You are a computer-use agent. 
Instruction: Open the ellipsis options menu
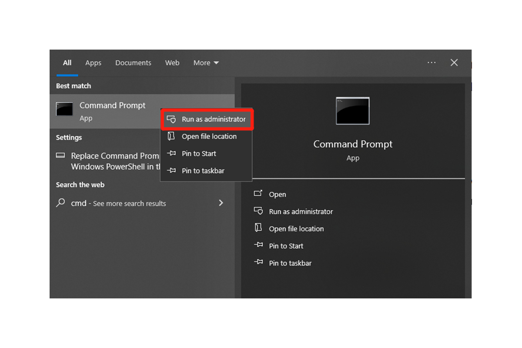(432, 62)
